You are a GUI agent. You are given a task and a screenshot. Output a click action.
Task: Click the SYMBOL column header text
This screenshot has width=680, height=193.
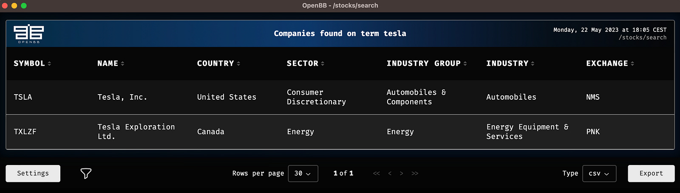click(x=29, y=64)
